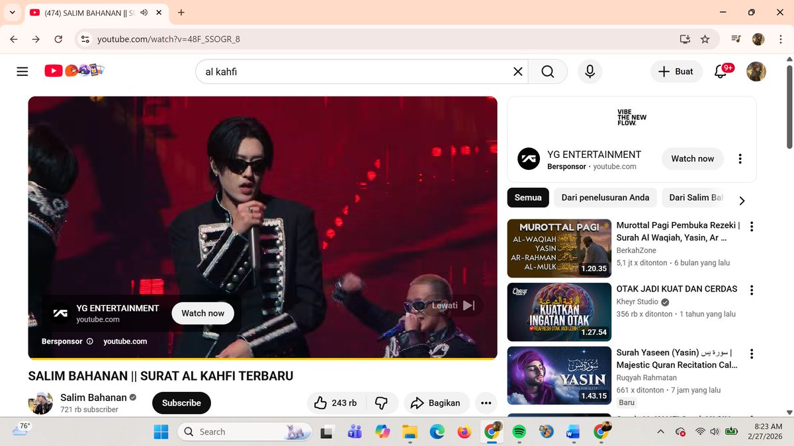Go back with the browser back arrow
The image size is (794, 446).
click(x=14, y=39)
